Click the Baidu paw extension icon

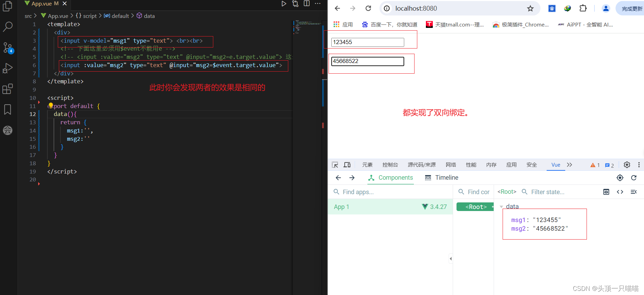click(x=552, y=8)
